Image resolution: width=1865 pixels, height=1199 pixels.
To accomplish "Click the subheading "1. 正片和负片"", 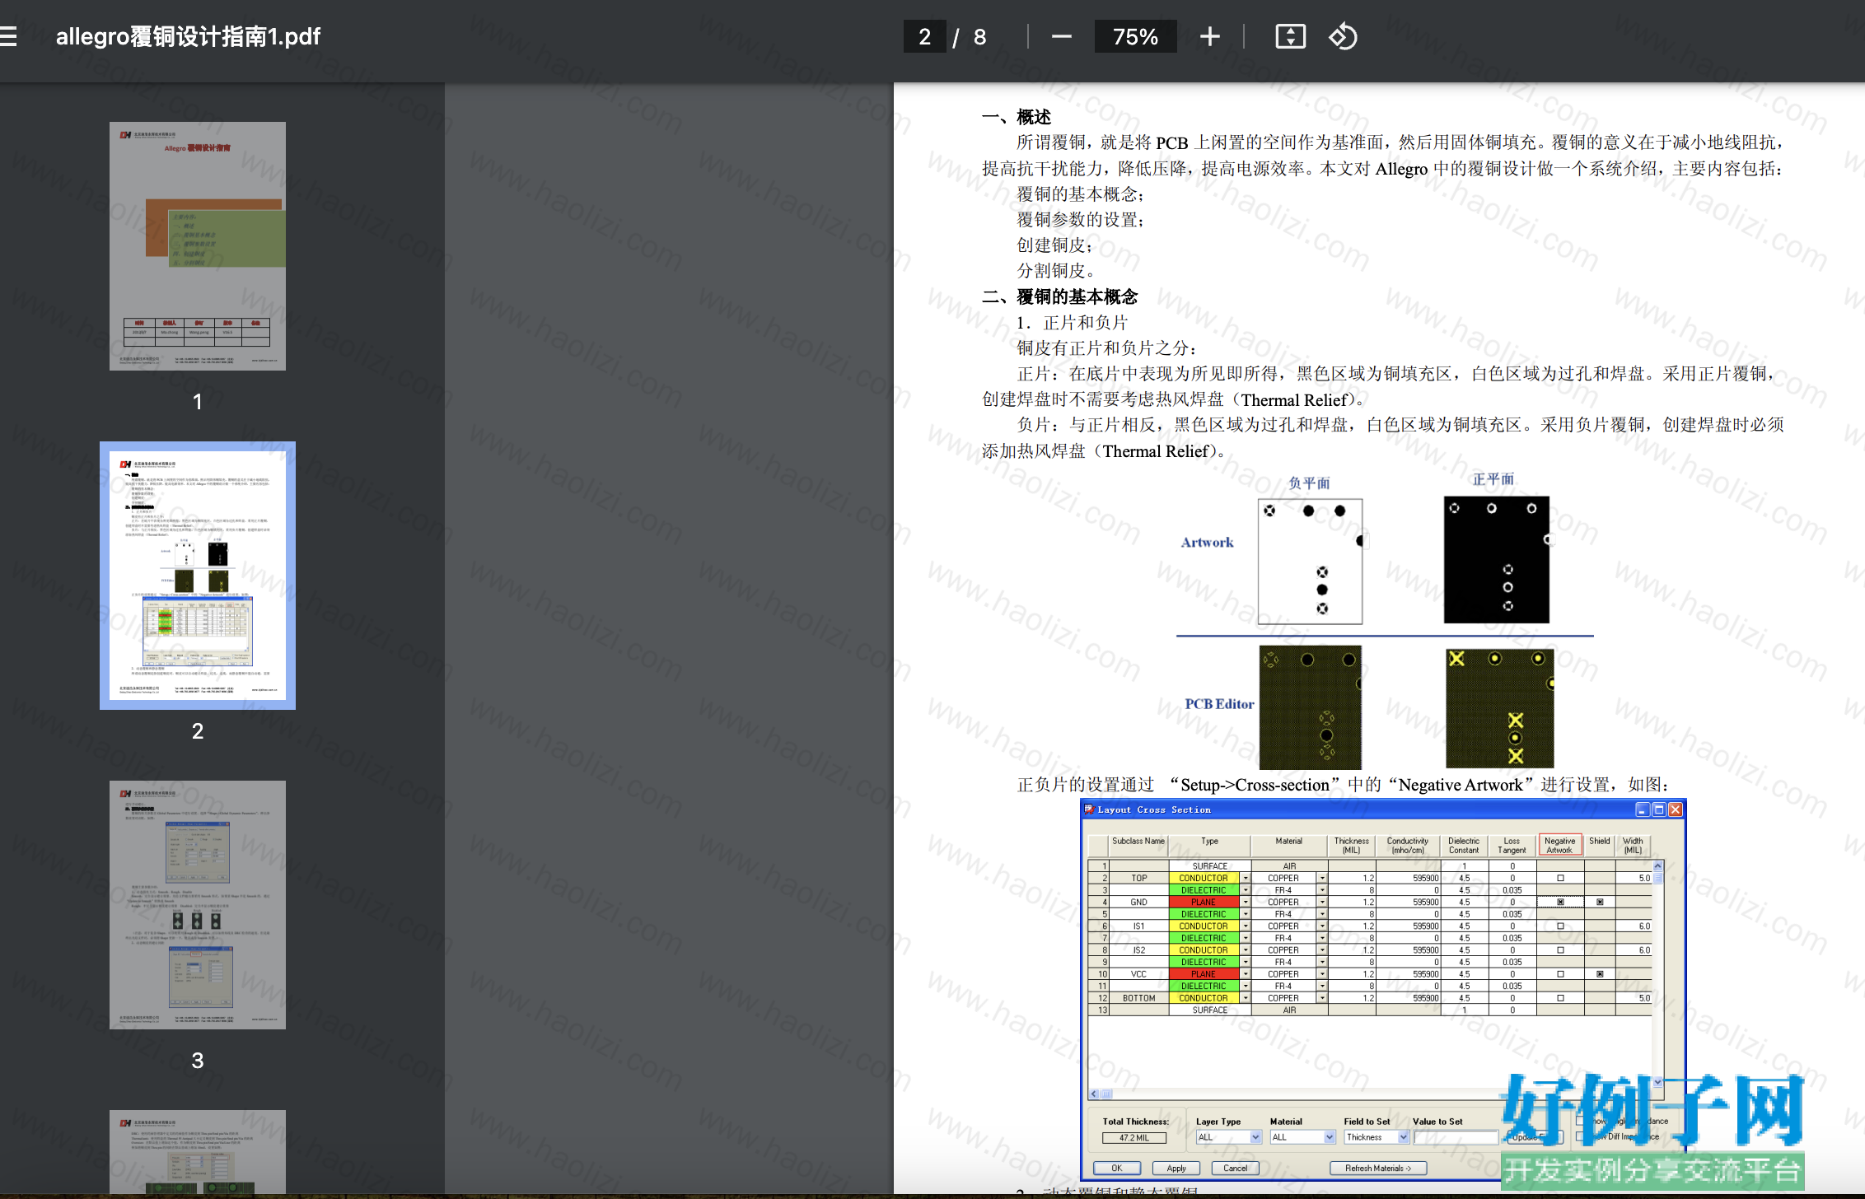I will click(1072, 322).
